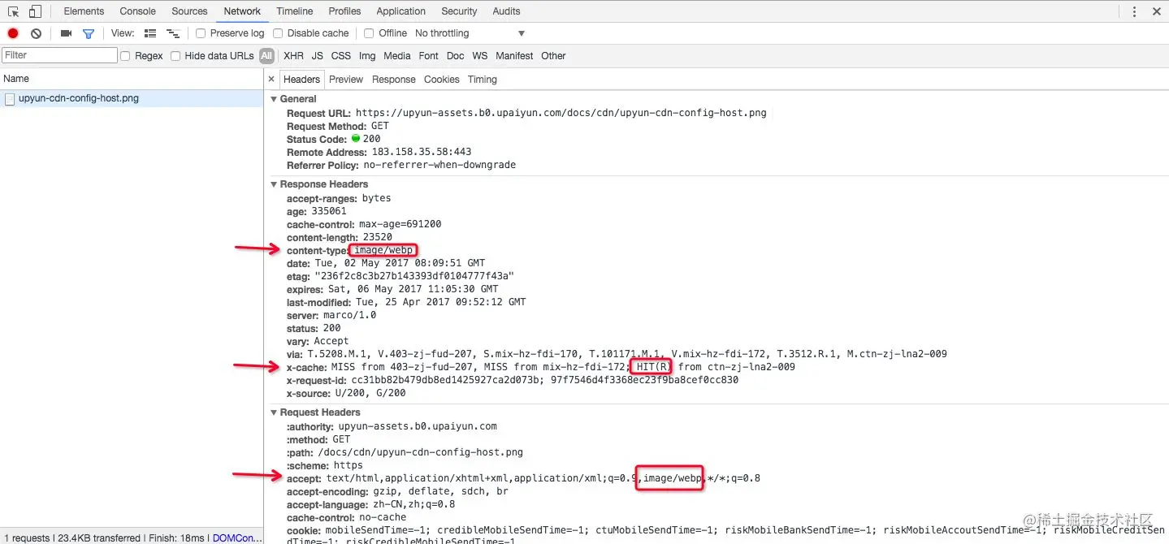Open the Response detail tab
This screenshot has width=1169, height=544.
pos(394,80)
